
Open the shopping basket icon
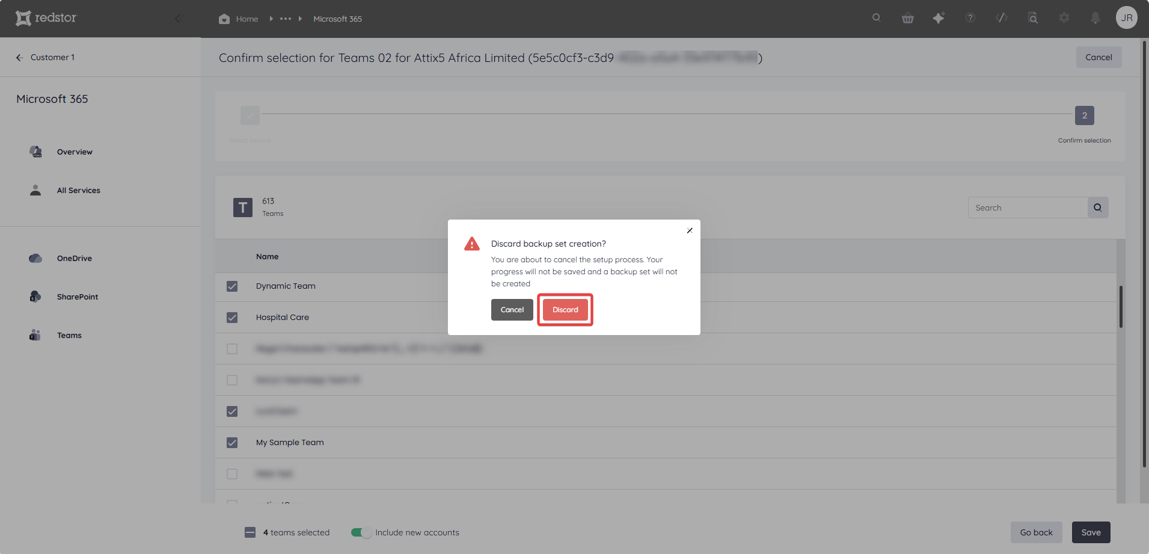(908, 18)
